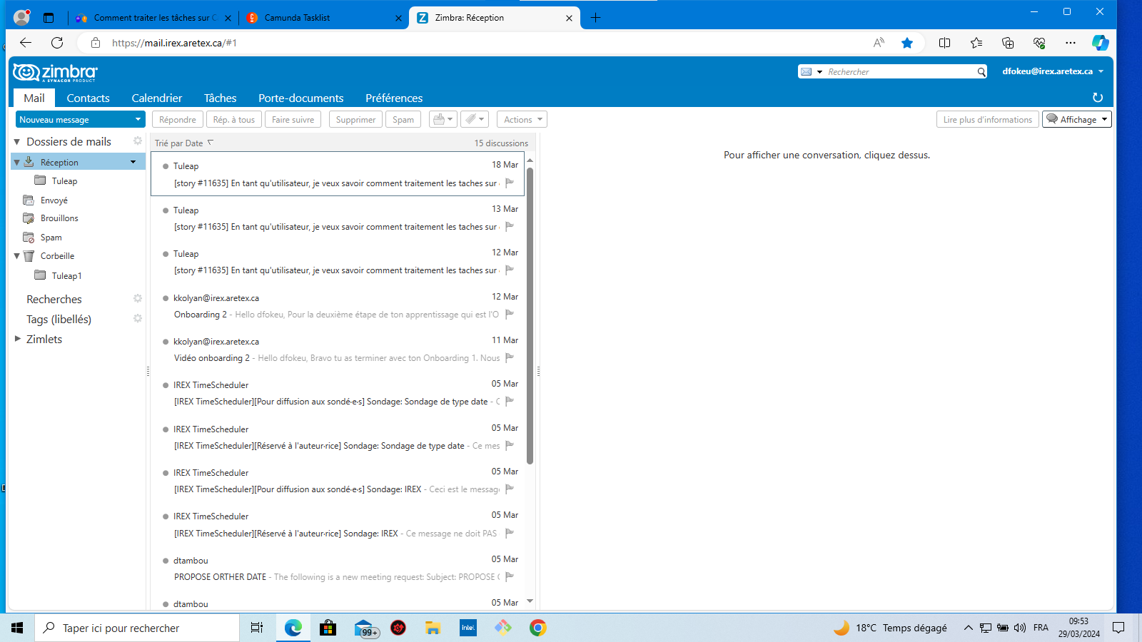Select the Tuleap subfolder under Réception
Viewport: 1142px width, 642px height.
click(x=64, y=181)
